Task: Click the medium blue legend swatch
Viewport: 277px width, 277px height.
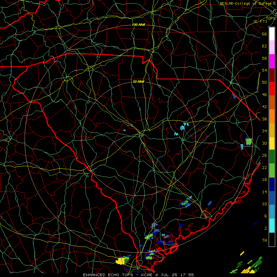Action: click(x=272, y=198)
